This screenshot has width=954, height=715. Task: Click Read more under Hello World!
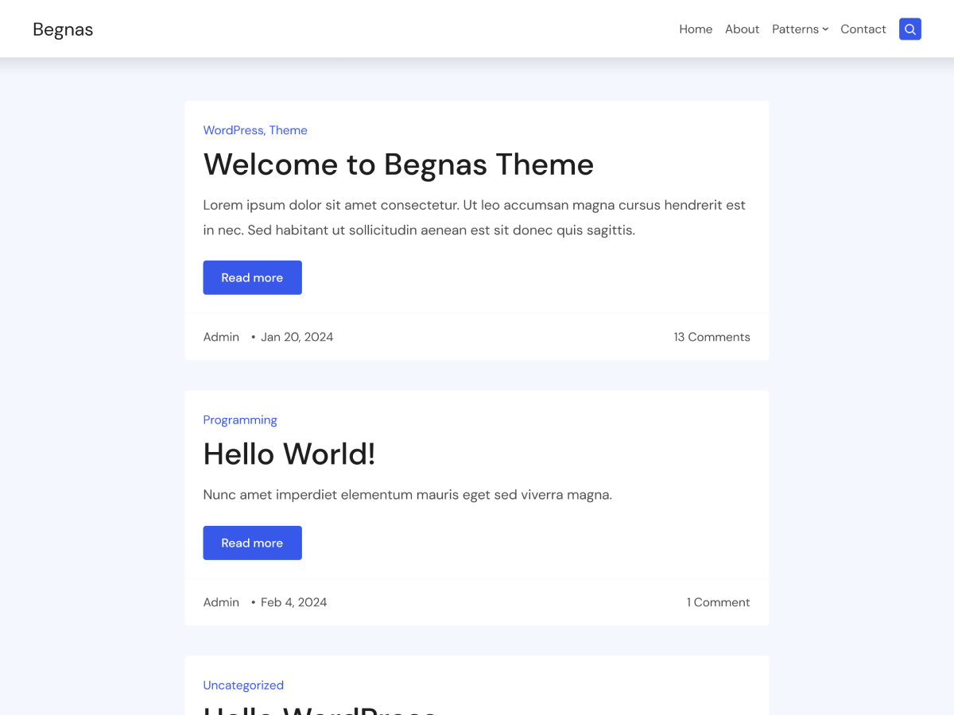252,543
